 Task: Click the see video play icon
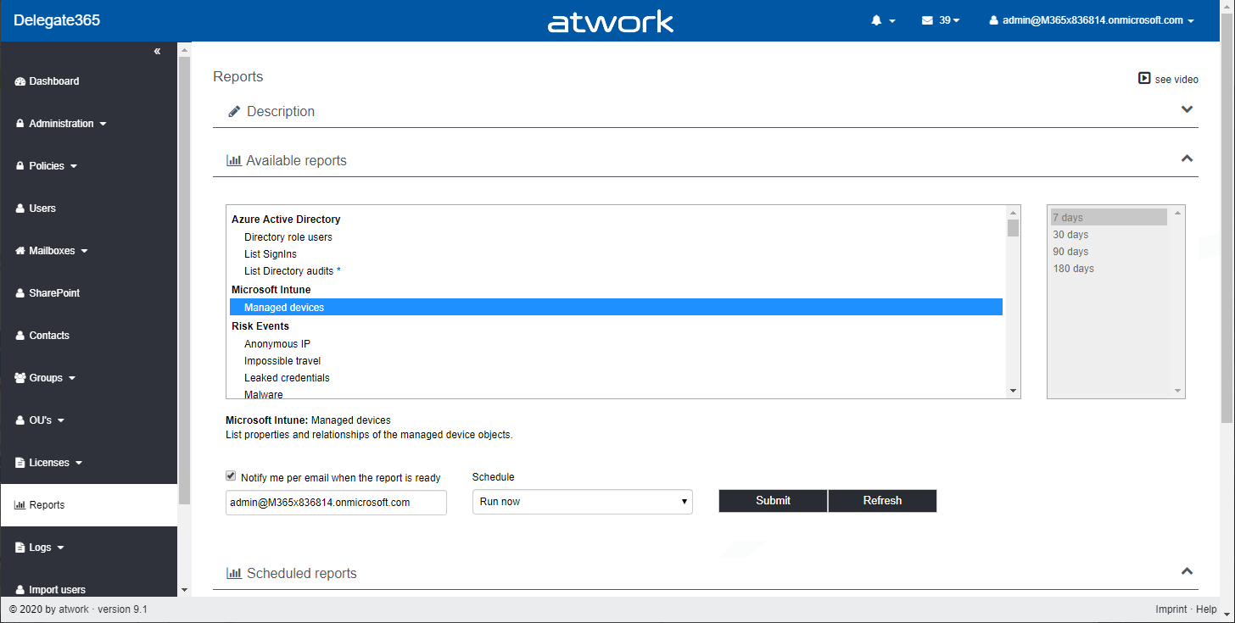(x=1144, y=78)
